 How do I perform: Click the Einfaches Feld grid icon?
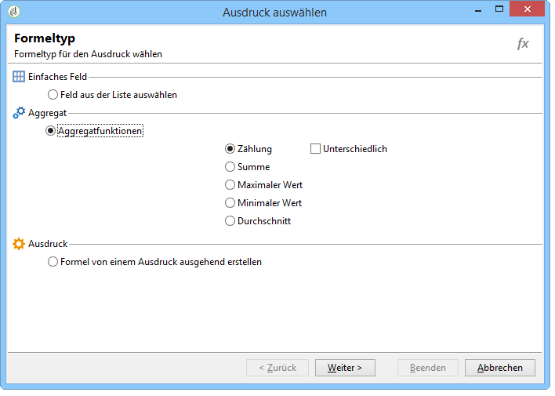18,77
